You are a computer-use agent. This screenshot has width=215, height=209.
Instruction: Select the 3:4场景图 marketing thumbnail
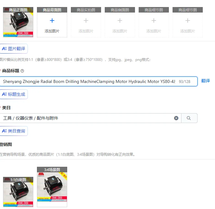52,187
